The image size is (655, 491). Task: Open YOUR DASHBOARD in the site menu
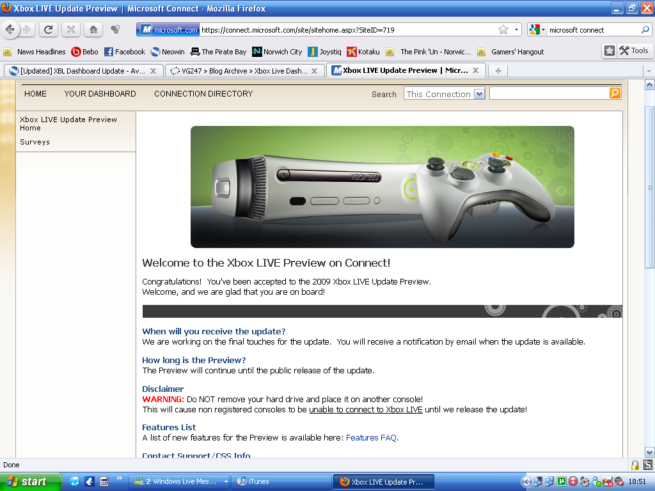[x=100, y=93]
